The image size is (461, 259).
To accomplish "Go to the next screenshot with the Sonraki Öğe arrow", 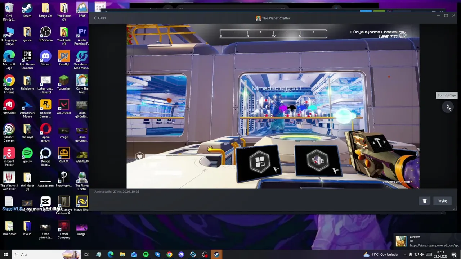I will (x=448, y=107).
